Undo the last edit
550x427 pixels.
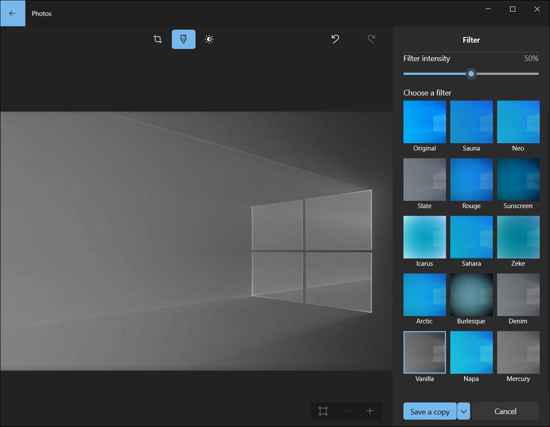tap(335, 39)
